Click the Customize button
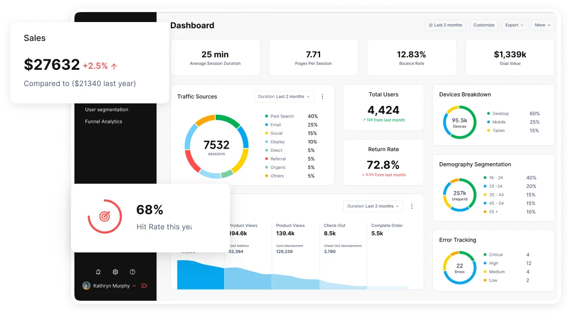 (483, 25)
